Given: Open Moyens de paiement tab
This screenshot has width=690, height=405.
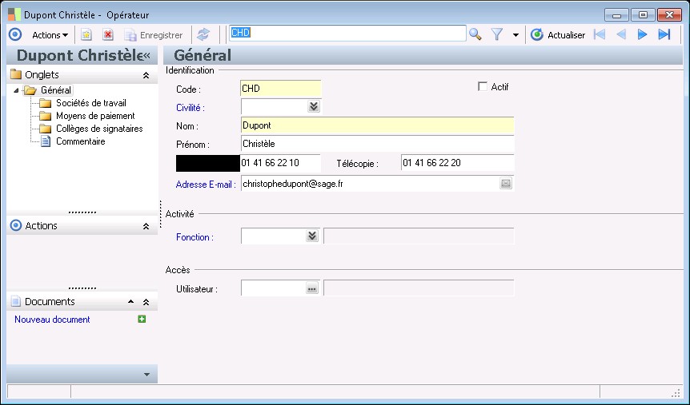Looking at the screenshot, I should pyautogui.click(x=95, y=116).
